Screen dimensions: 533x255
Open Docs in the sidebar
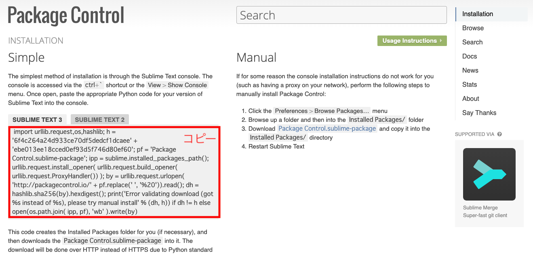[x=470, y=56]
